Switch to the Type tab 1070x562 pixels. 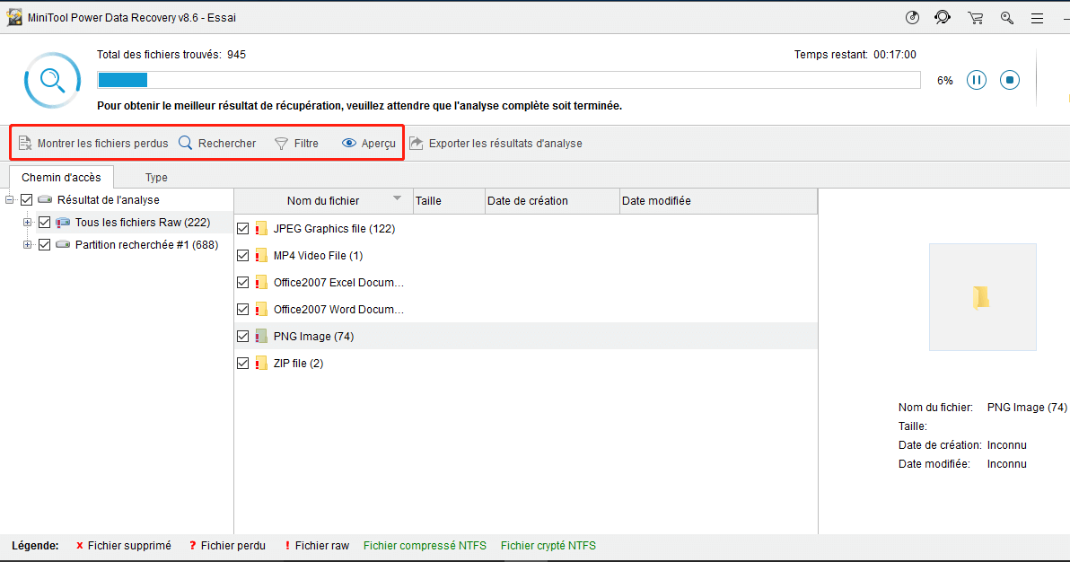(x=156, y=177)
